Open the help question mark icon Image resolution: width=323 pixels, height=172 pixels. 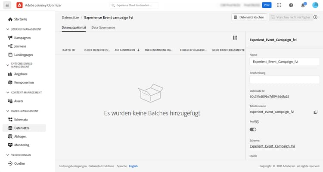291,5
